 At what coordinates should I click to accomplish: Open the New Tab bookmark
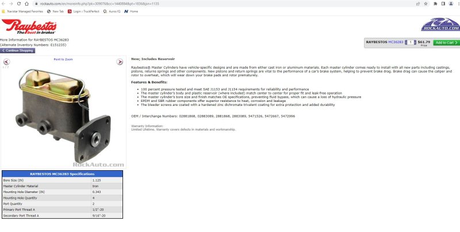tap(55, 11)
